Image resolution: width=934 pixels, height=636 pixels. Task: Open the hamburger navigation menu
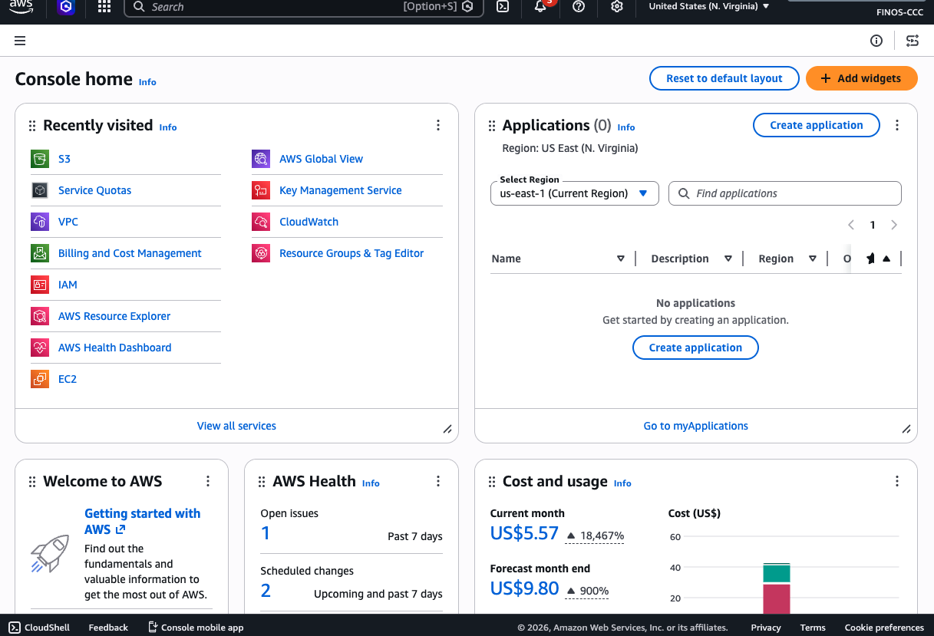[20, 41]
